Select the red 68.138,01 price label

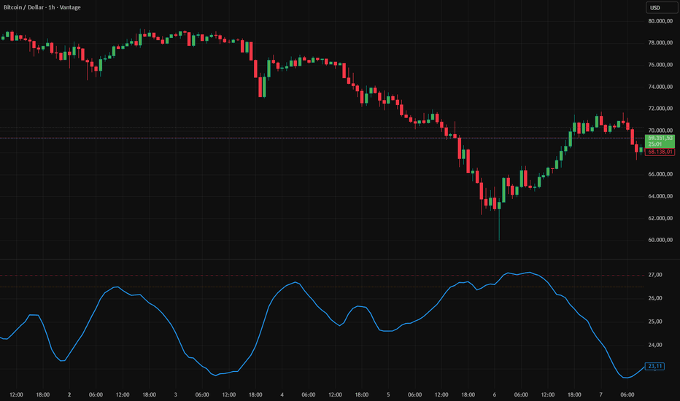[660, 152]
